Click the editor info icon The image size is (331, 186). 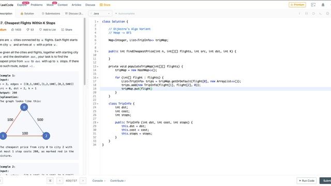pos(299,13)
